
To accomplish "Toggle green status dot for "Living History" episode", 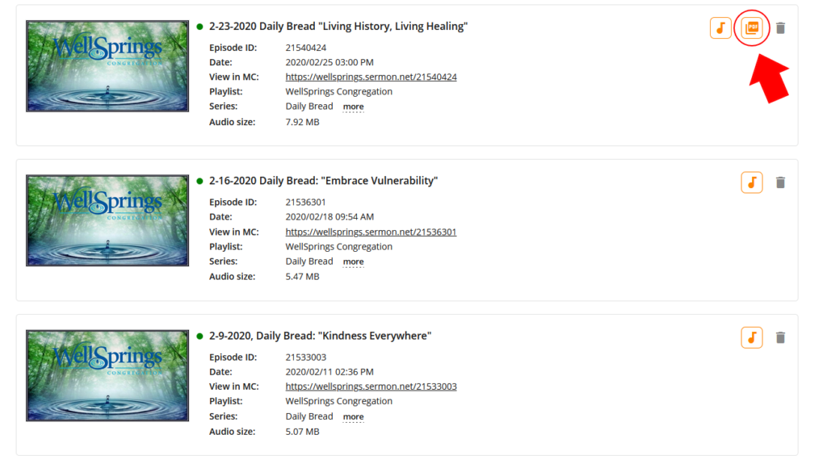I will (x=199, y=27).
